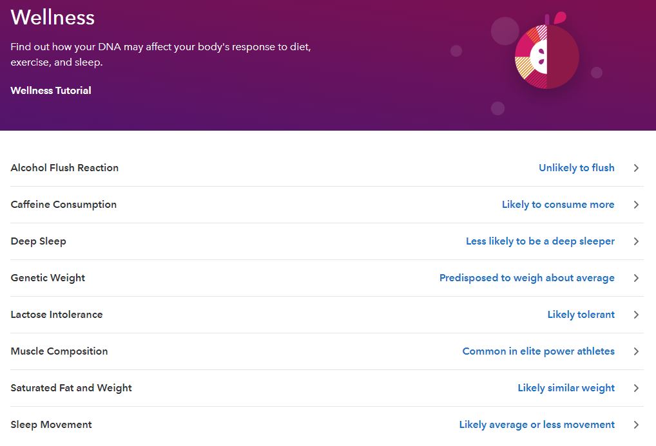
Task: Open the 'Unlikely to flush' result
Action: 576,168
